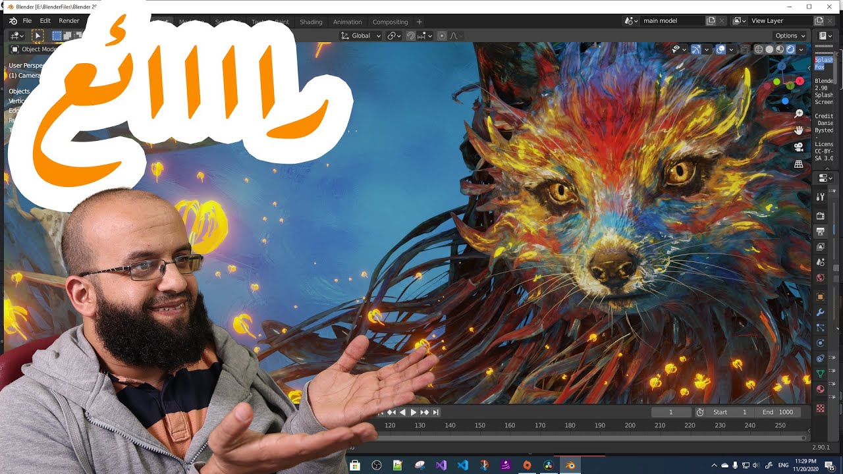Viewport: 843px width, 474px height.
Task: Toggle the preview range stopwatch icon
Action: point(700,412)
